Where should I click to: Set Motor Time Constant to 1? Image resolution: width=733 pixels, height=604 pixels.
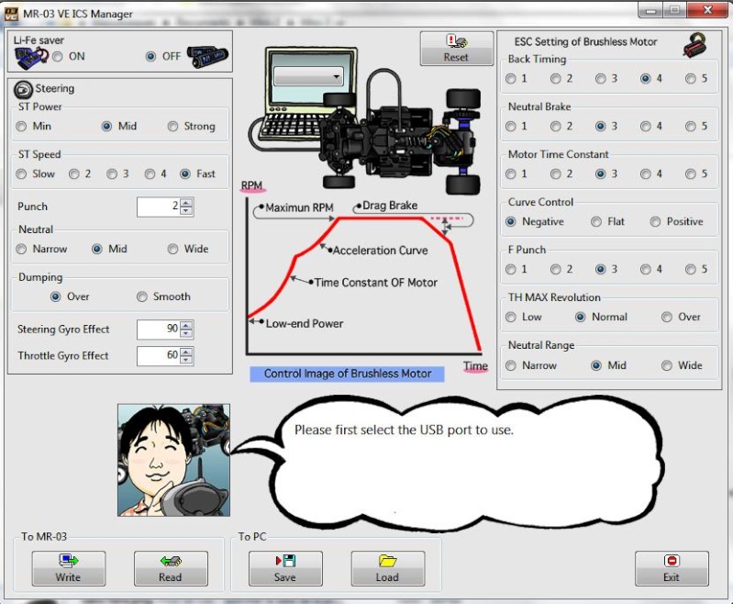(511, 174)
